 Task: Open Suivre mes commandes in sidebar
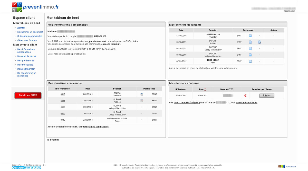[30, 36]
